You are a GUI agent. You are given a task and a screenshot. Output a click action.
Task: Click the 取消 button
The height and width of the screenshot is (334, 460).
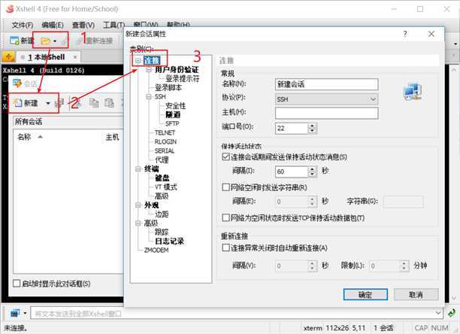[x=416, y=294]
